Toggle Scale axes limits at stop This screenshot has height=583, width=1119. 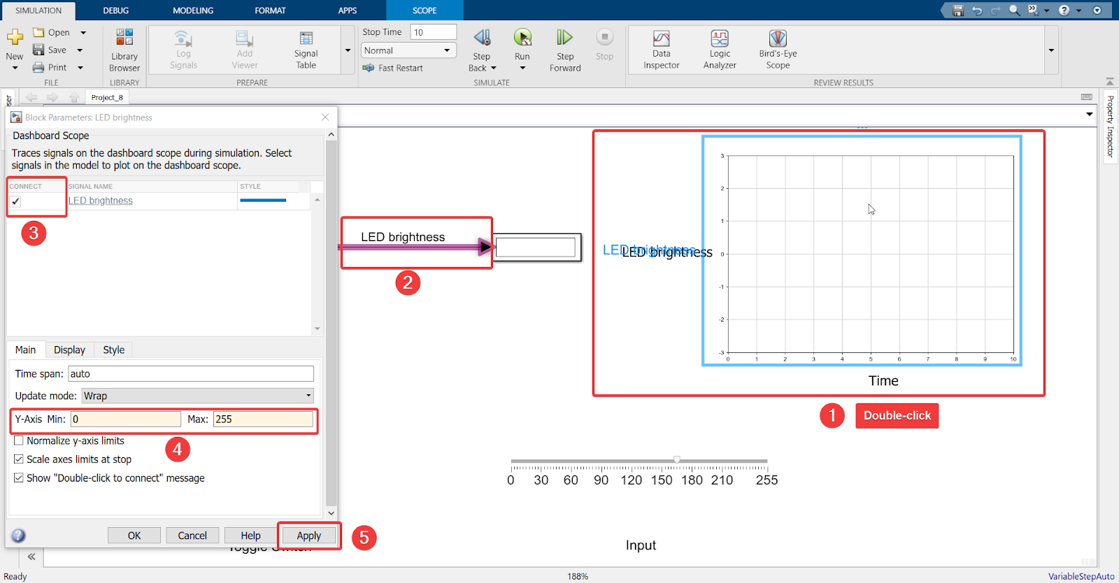pyautogui.click(x=19, y=459)
